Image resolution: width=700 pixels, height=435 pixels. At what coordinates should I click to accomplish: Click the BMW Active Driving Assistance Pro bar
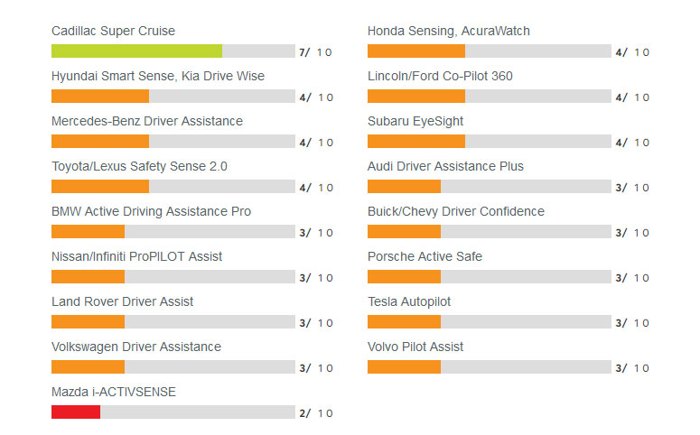(173, 232)
